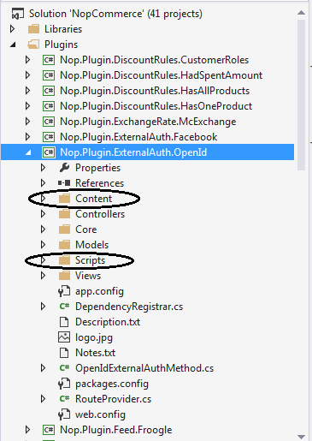Expand the Views folder
Image resolution: width=312 pixels, height=441 pixels.
click(x=43, y=276)
